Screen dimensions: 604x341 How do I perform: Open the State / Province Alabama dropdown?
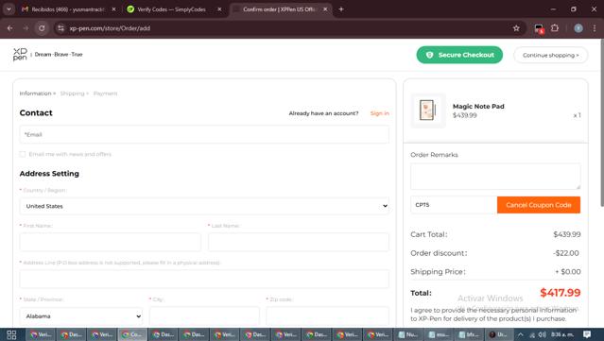pyautogui.click(x=81, y=316)
